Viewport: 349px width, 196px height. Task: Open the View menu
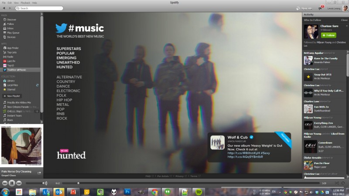pyautogui.click(x=16, y=3)
